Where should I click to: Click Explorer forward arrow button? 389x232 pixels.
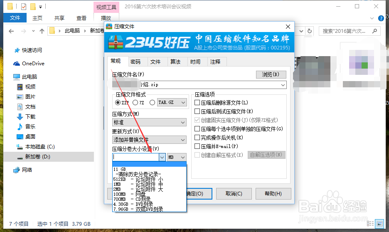point(24,31)
